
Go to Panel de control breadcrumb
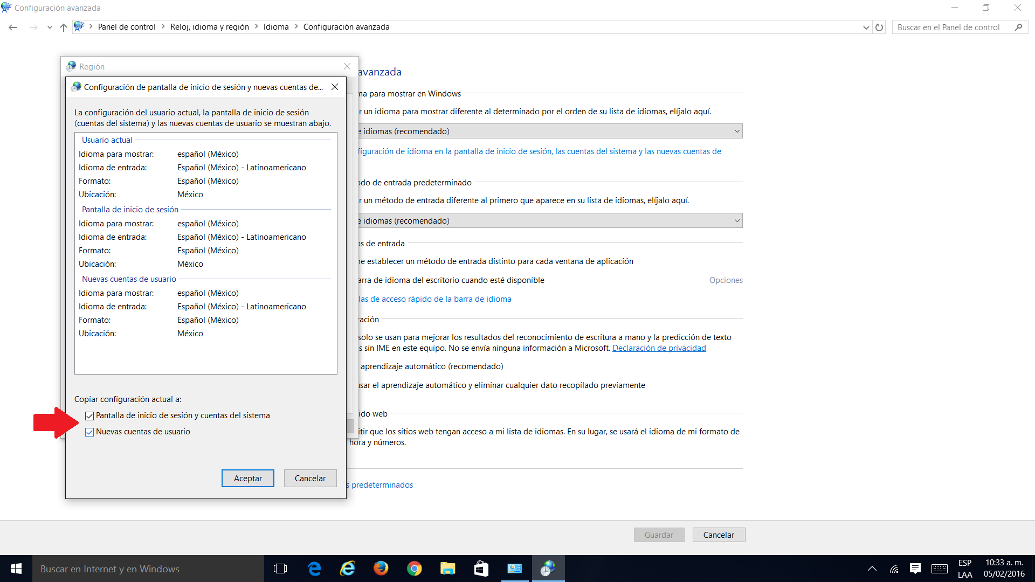click(126, 27)
